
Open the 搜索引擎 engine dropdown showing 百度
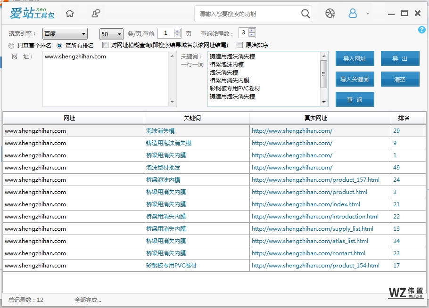click(65, 33)
